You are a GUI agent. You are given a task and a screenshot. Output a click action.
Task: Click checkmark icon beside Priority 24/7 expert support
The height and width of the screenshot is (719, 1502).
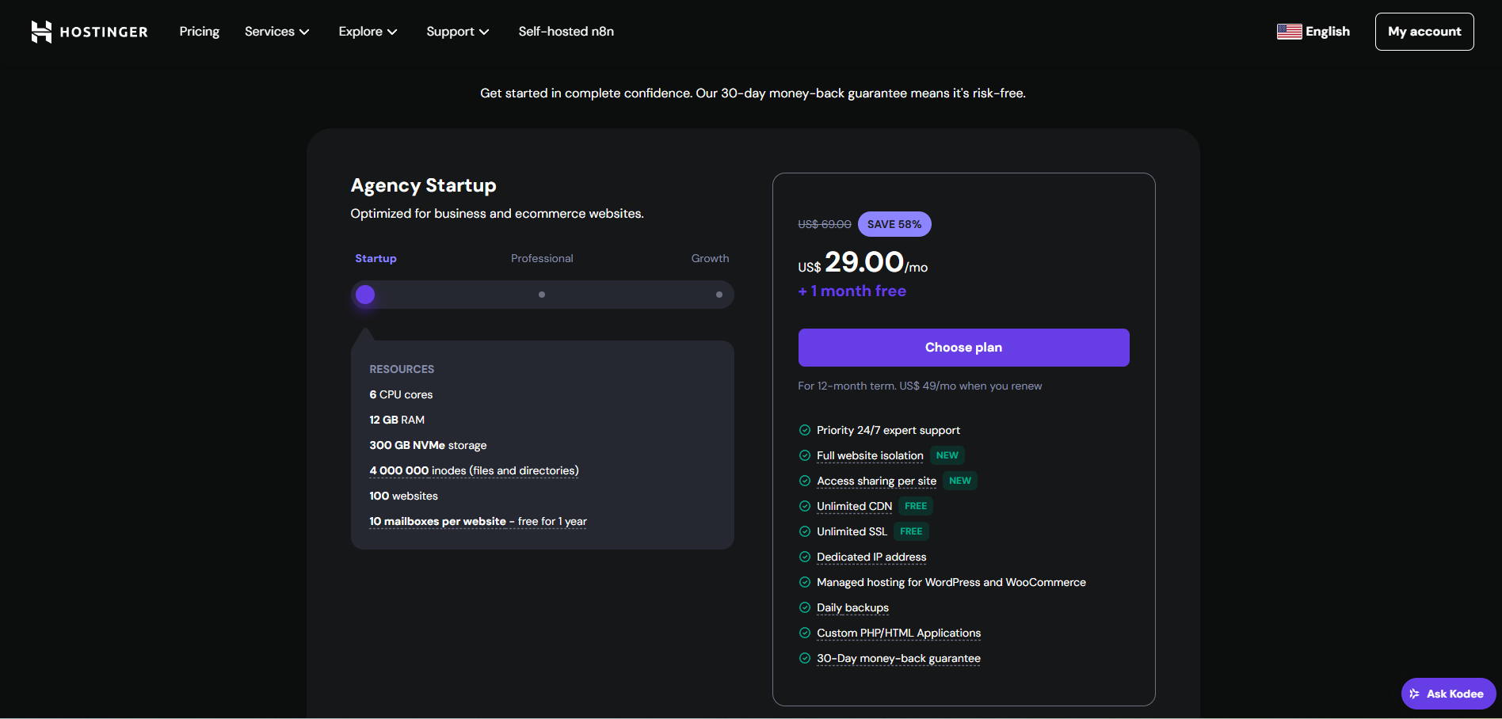[804, 430]
